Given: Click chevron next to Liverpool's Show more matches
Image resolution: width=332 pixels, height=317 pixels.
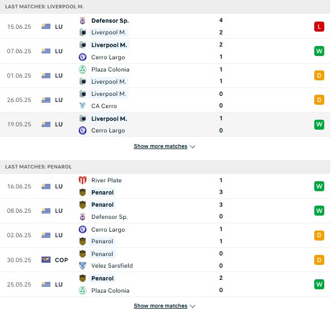Looking at the screenshot, I should (192, 146).
